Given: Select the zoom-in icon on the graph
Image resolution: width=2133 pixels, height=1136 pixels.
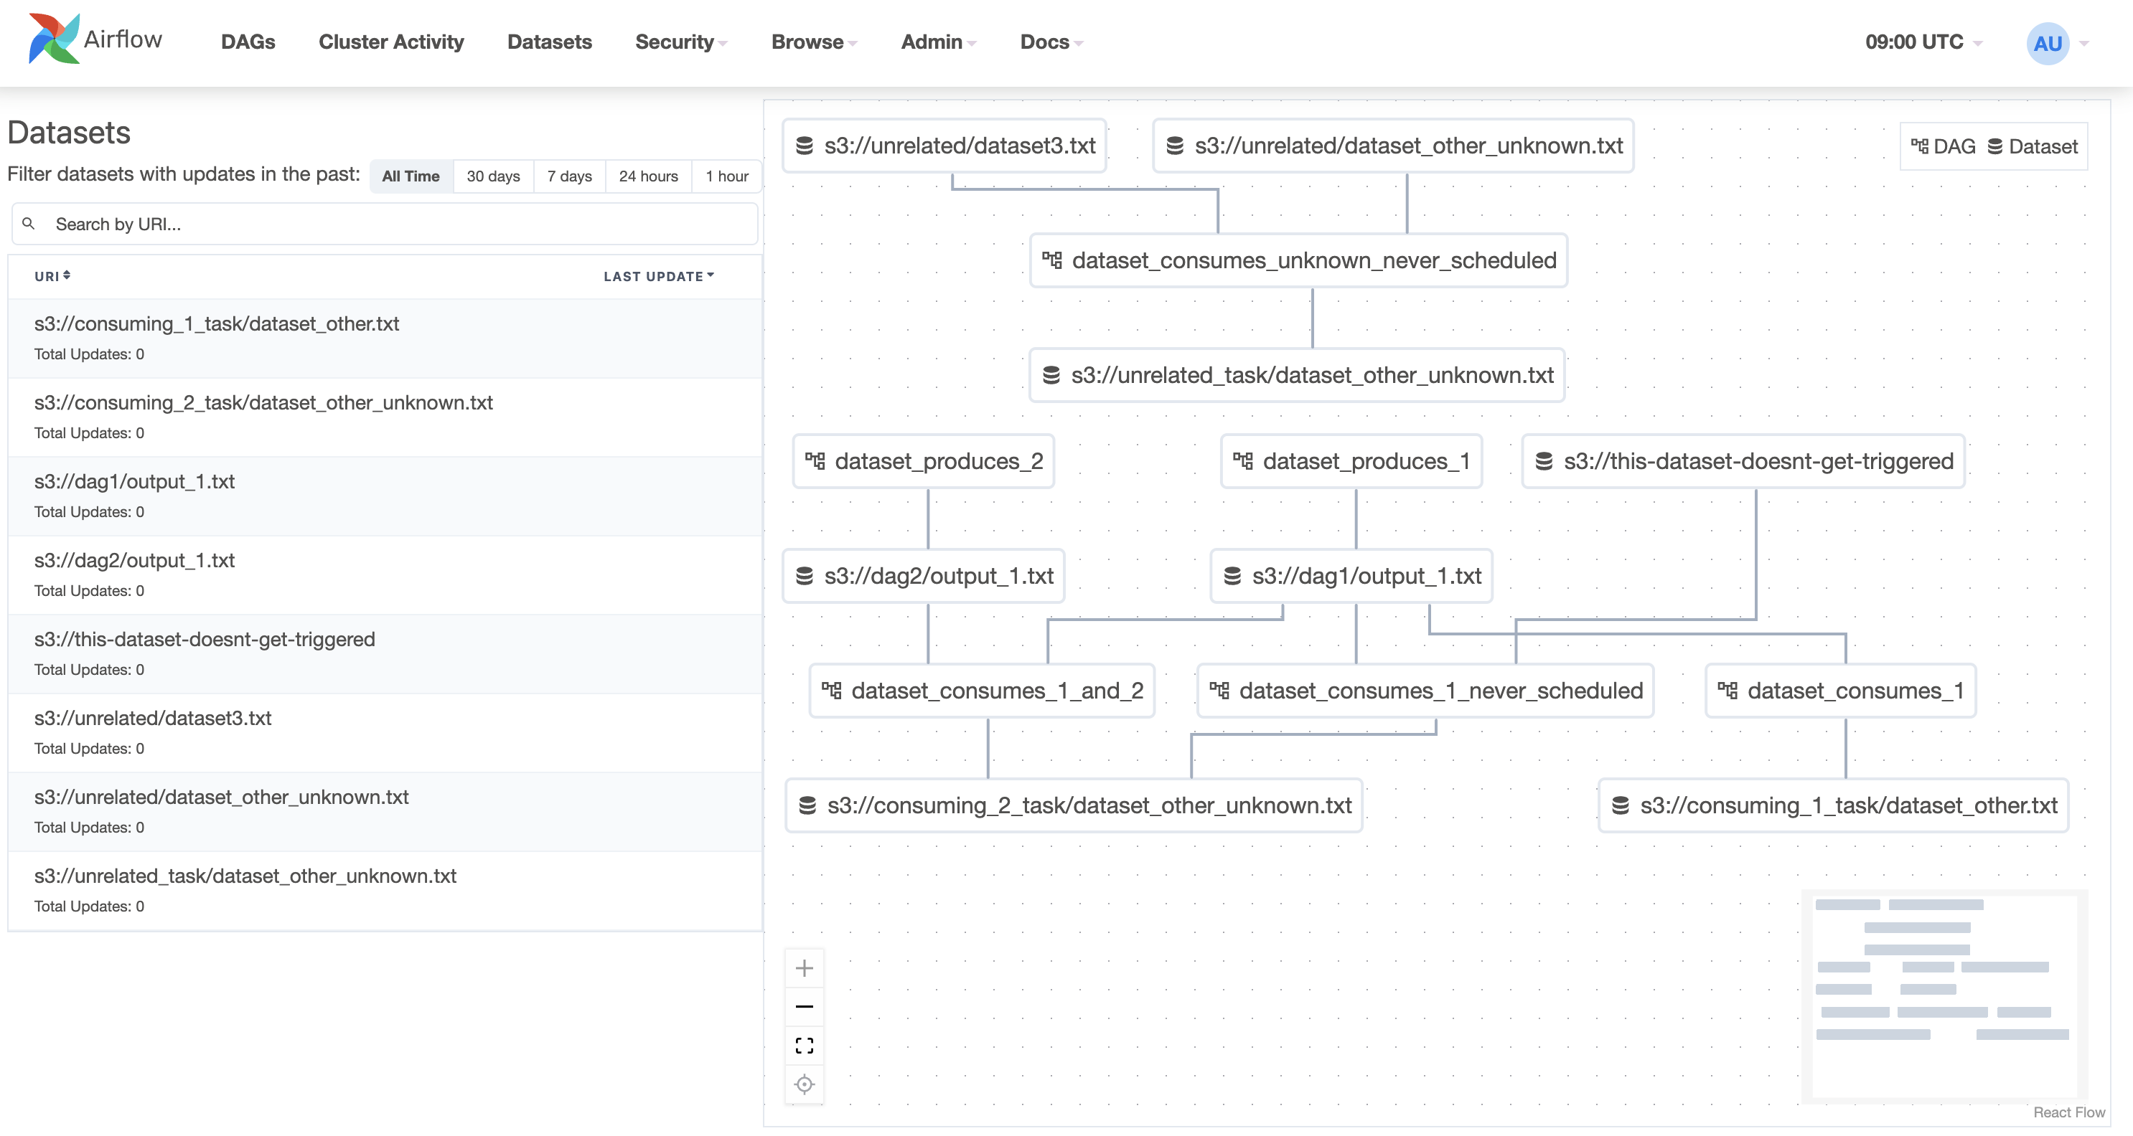Looking at the screenshot, I should point(804,967).
